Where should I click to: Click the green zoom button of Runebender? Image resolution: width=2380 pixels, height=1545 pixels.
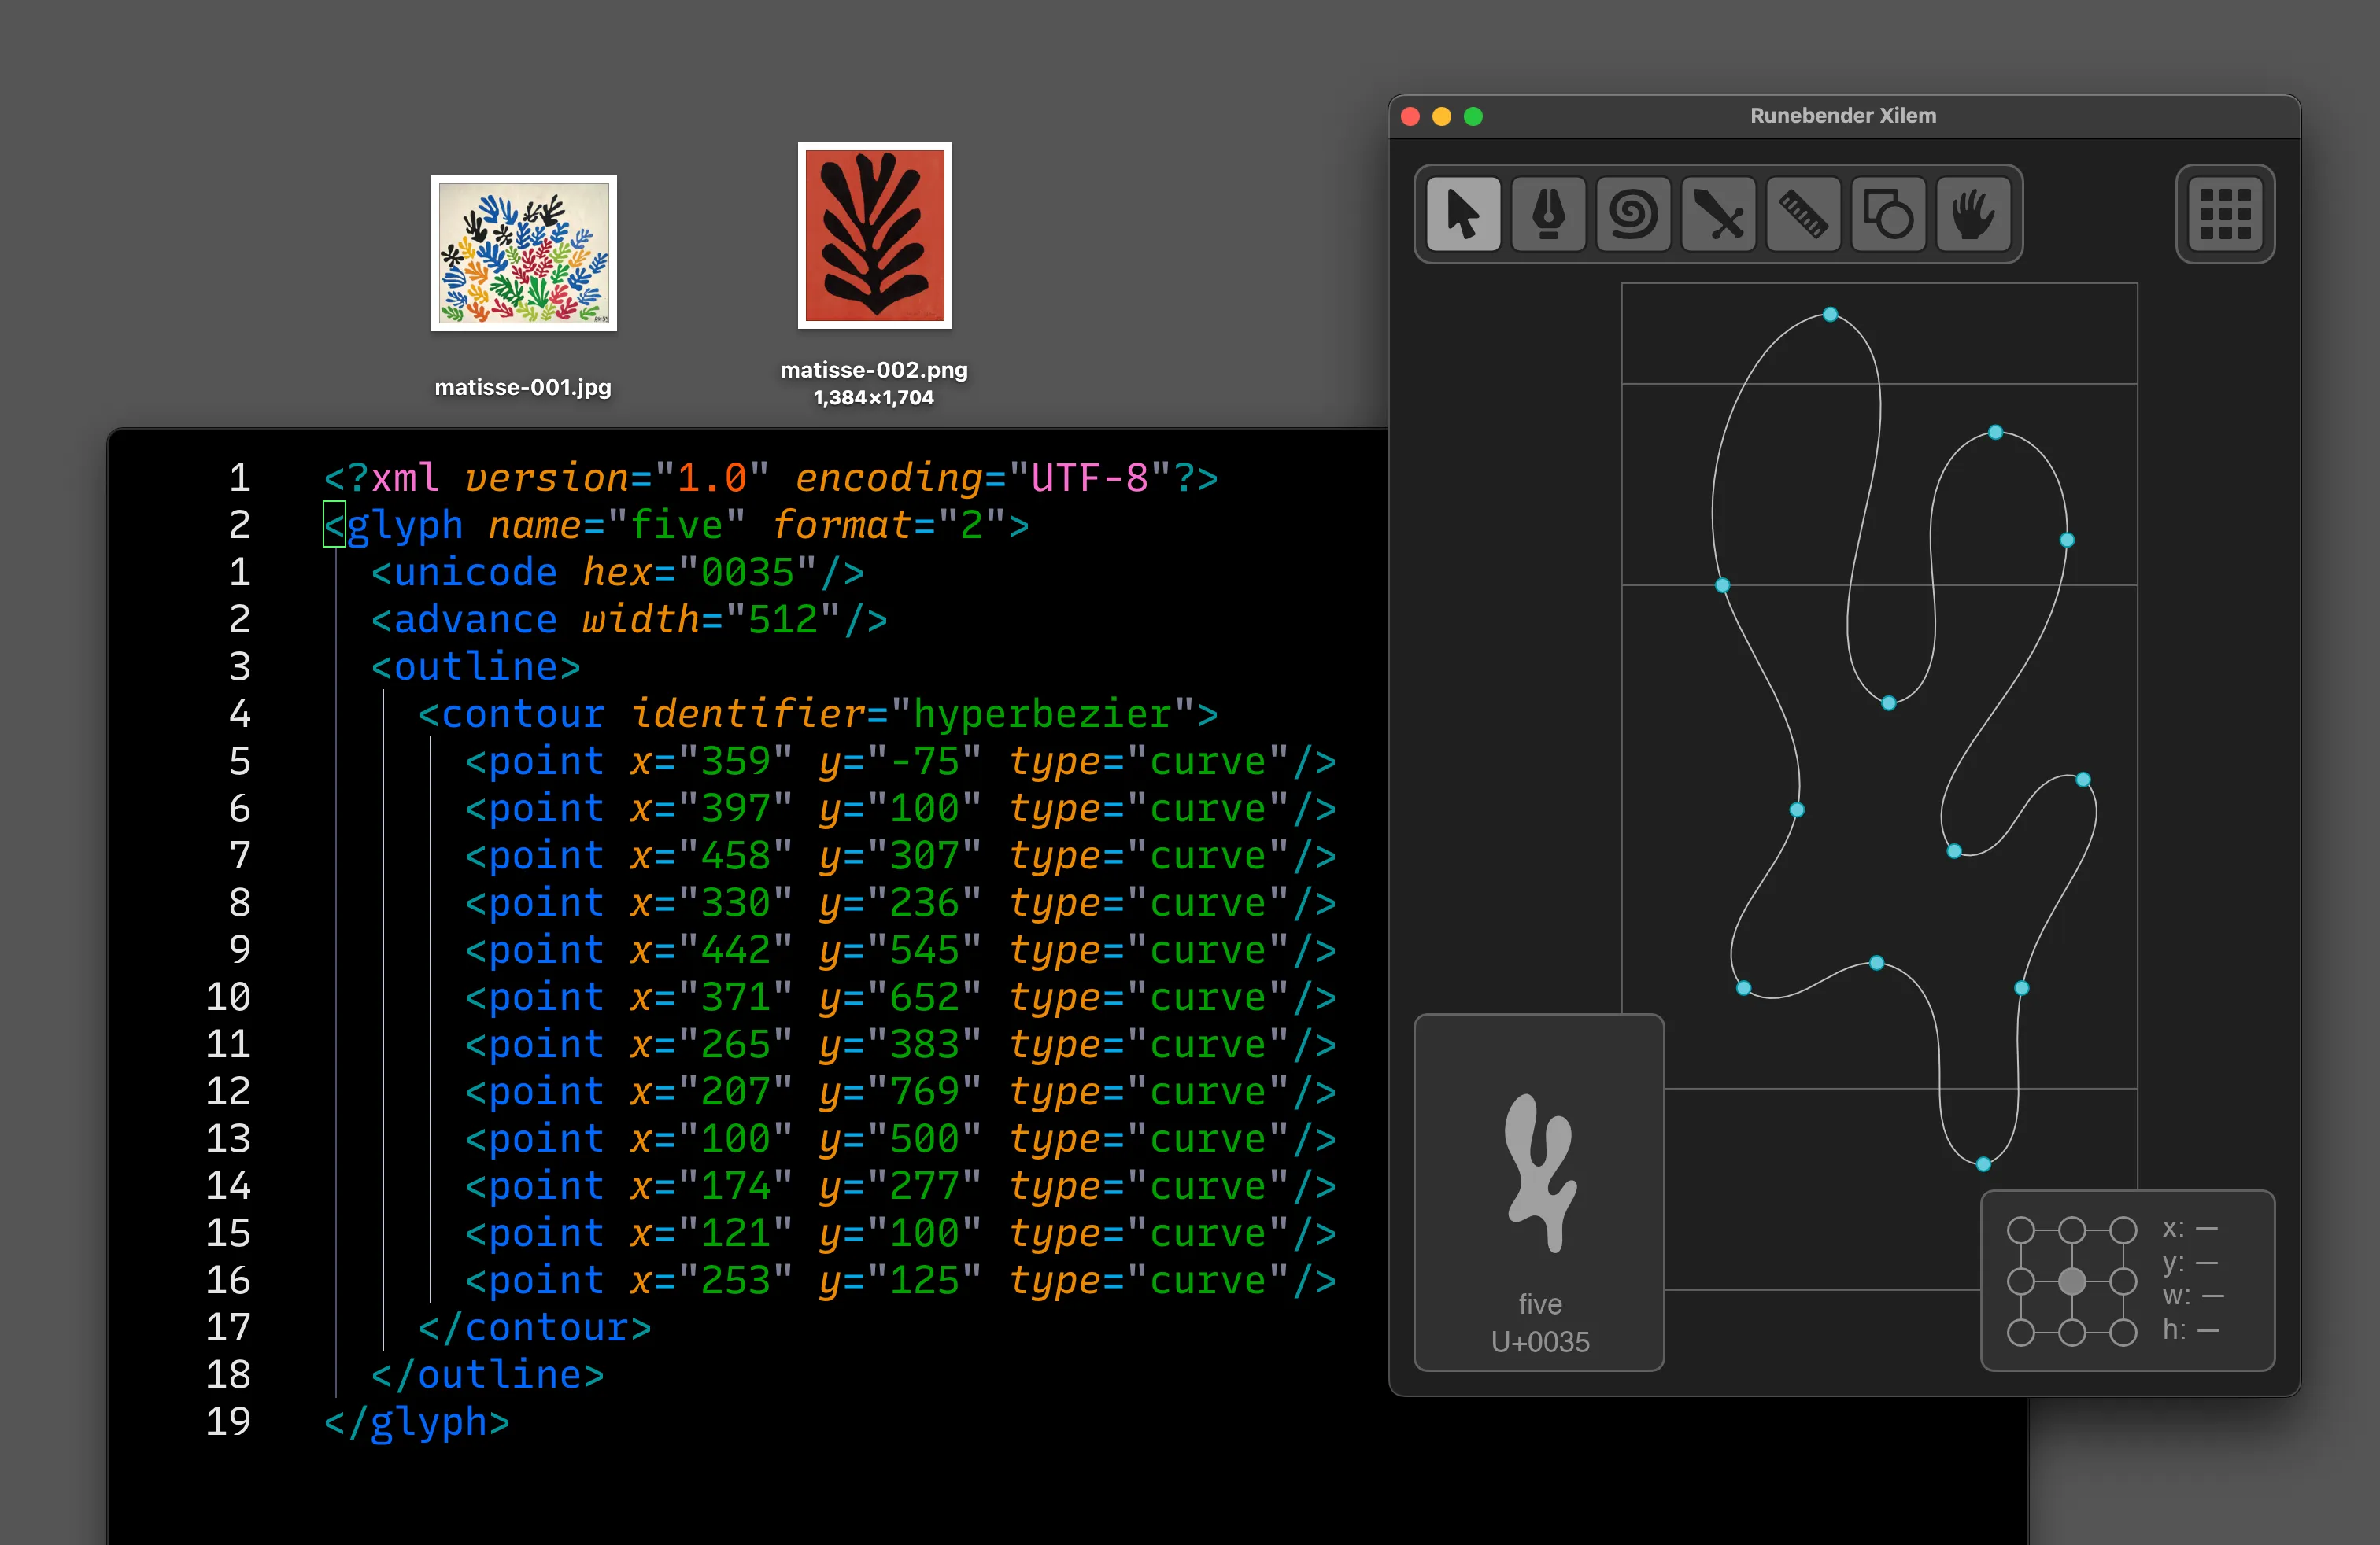1473,117
